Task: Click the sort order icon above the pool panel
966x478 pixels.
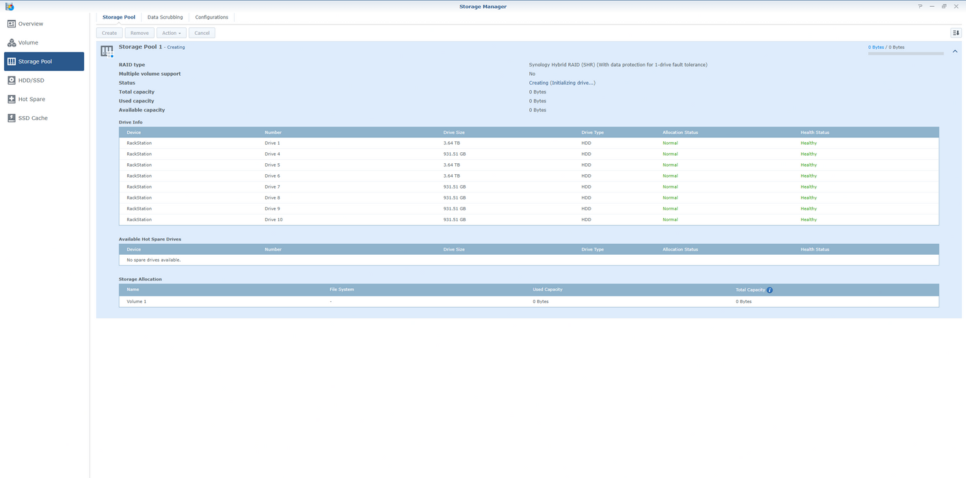Action: (x=956, y=32)
